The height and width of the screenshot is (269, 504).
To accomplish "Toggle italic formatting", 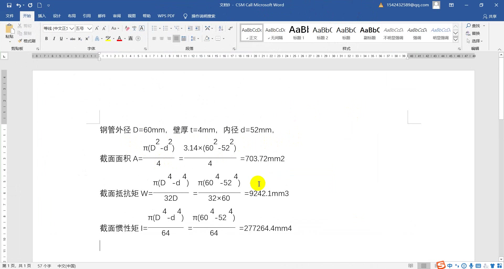I will click(54, 38).
